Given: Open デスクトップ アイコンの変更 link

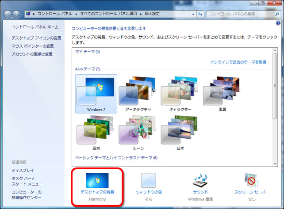Looking at the screenshot, I should click(x=36, y=38).
